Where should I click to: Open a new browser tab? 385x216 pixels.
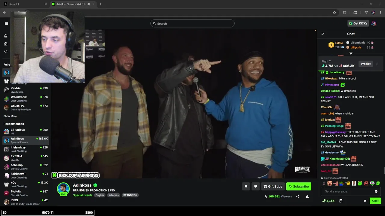(100, 4)
